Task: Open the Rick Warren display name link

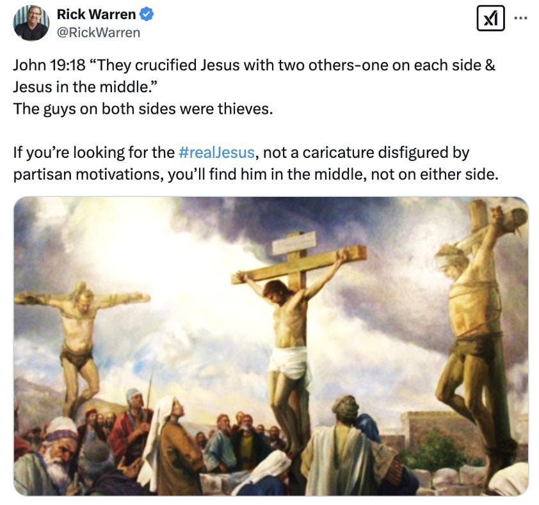Action: (96, 15)
